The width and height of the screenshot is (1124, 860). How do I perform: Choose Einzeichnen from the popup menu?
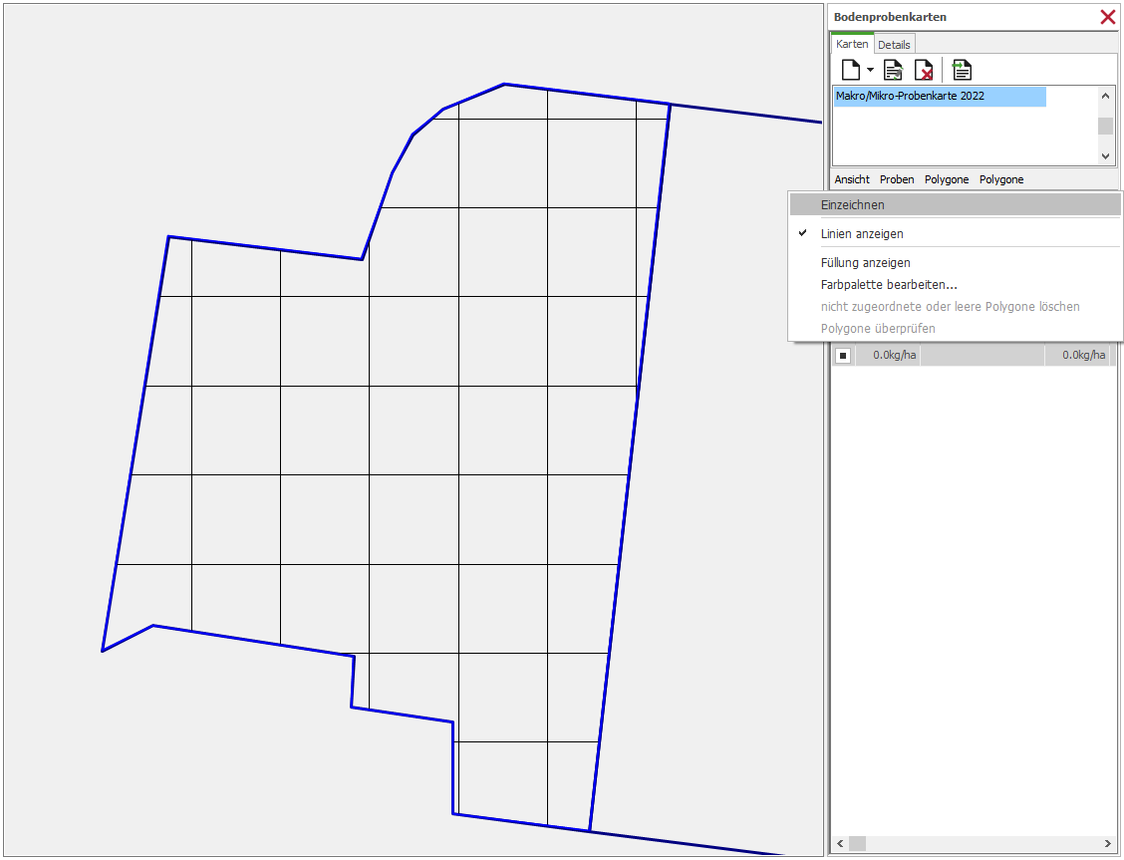(852, 205)
